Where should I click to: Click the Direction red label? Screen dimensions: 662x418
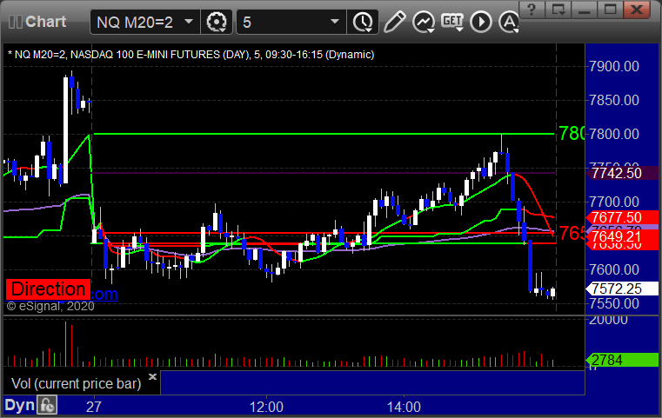coord(48,289)
